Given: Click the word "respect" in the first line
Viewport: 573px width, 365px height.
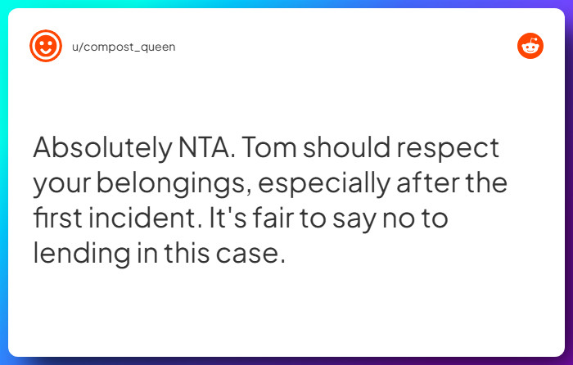Looking at the screenshot, I should pos(448,149).
